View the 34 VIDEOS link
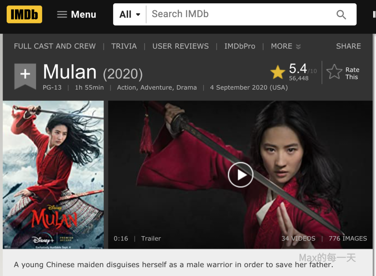The height and width of the screenshot is (276, 376). 298,239
